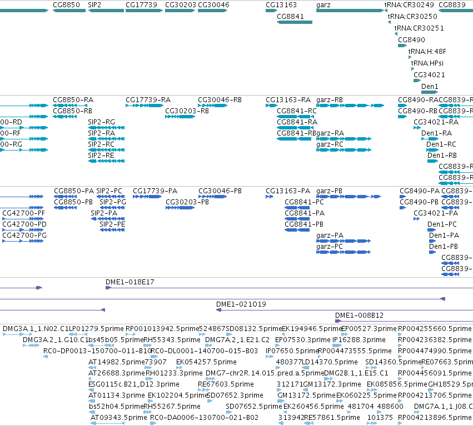Open the CG17739-PA protein label
The width and height of the screenshot is (473, 426).
(x=155, y=191)
